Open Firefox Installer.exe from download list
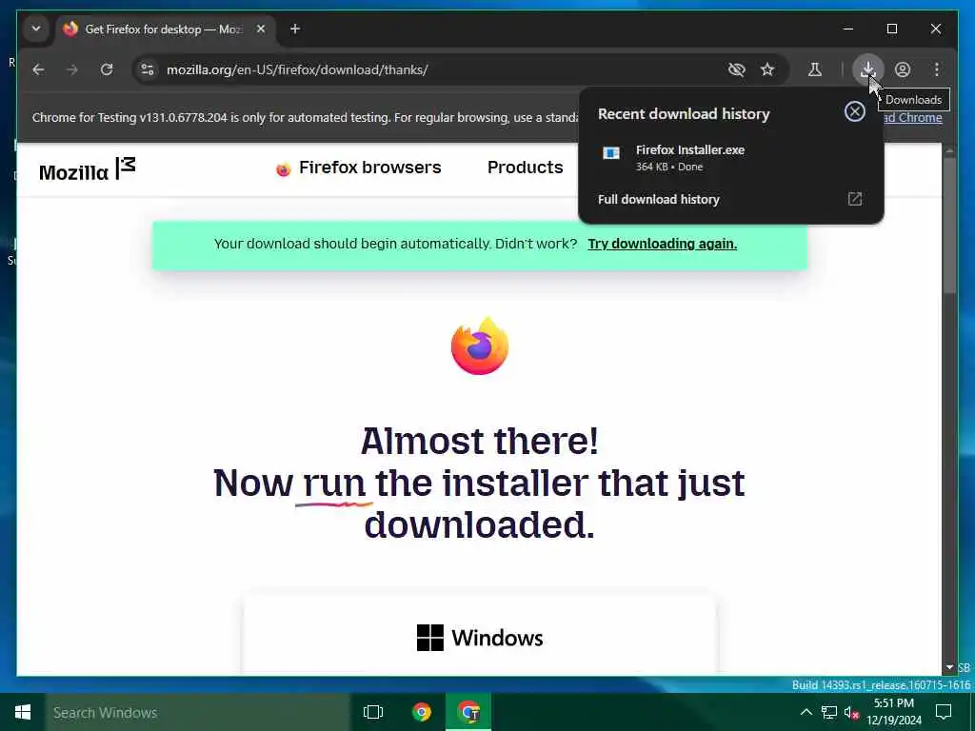 pyautogui.click(x=730, y=158)
